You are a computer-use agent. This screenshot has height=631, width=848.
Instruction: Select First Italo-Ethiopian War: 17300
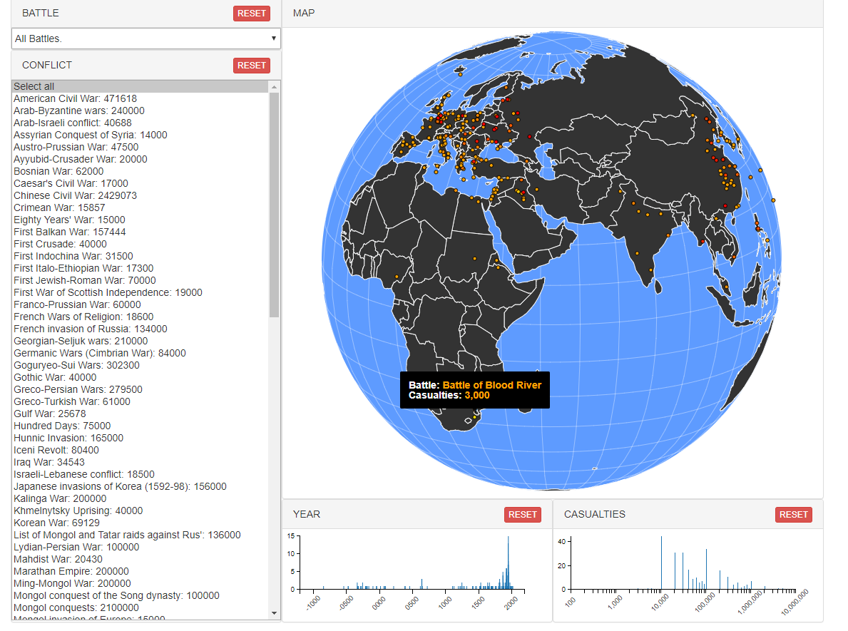[x=140, y=268]
